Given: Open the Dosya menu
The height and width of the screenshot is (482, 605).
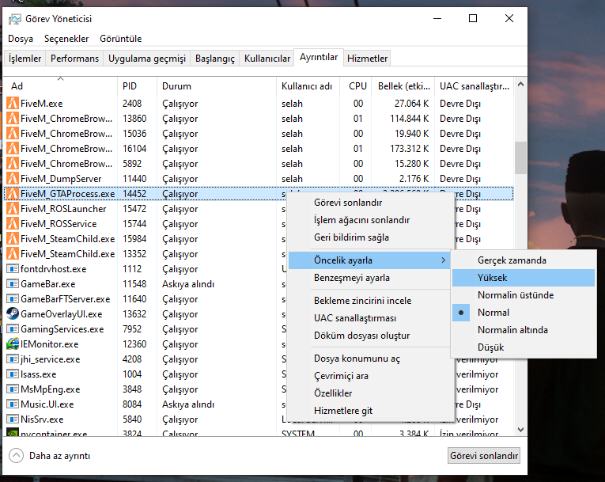Looking at the screenshot, I should 21,39.
